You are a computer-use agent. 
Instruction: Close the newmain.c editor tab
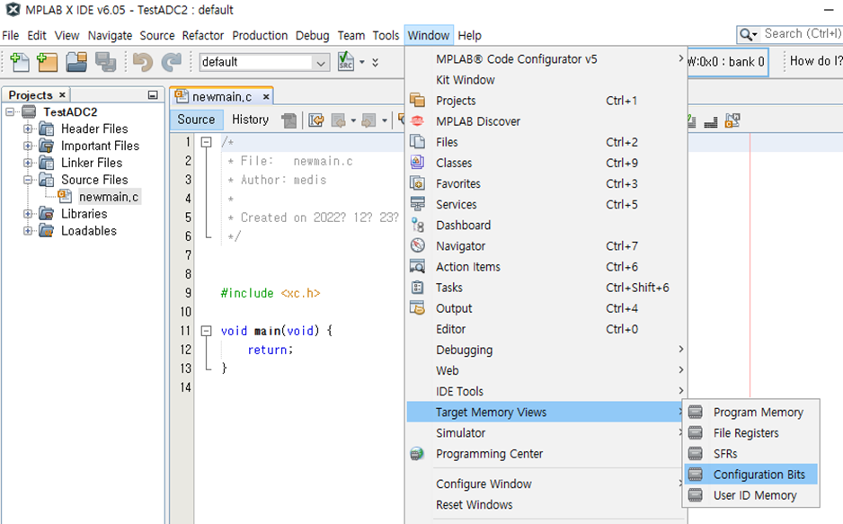point(266,97)
